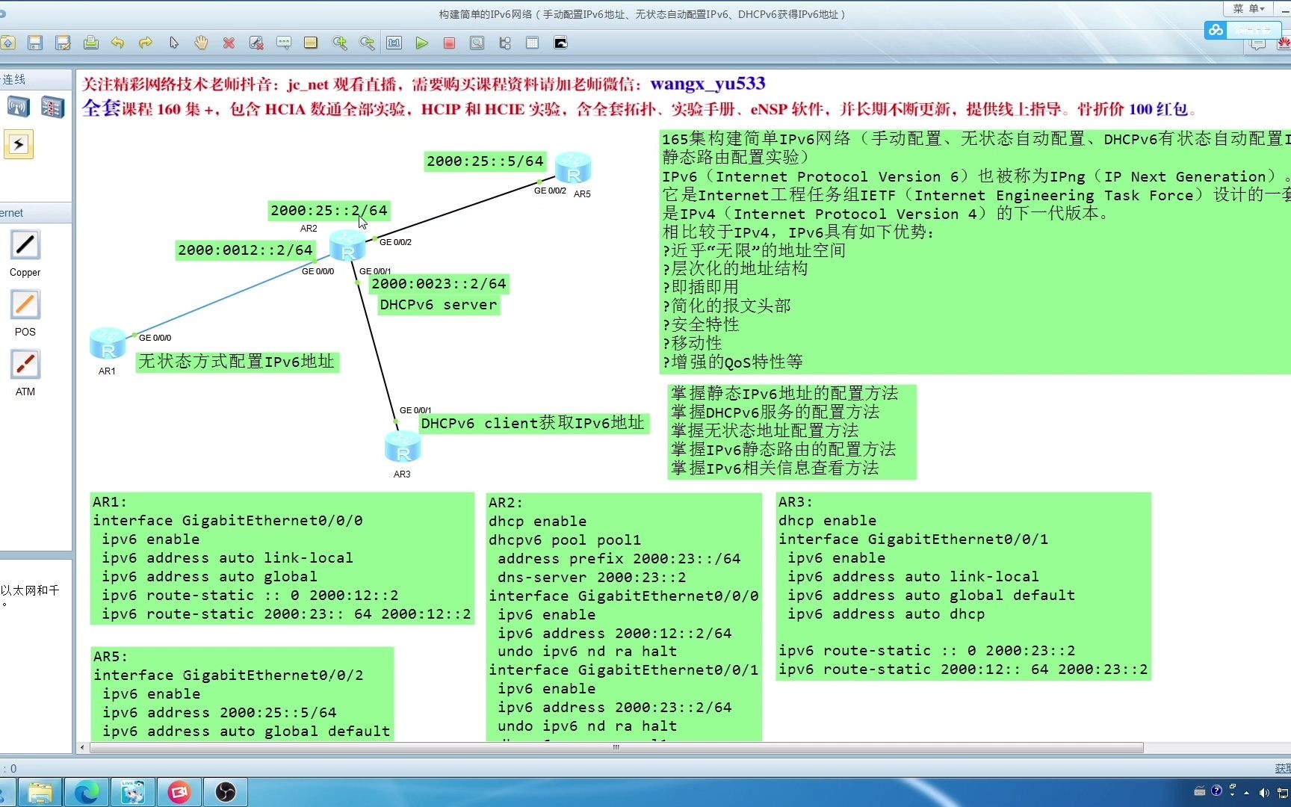Select the wireless device category icon

19,107
